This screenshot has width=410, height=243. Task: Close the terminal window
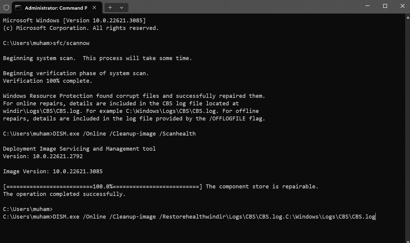click(x=402, y=6)
